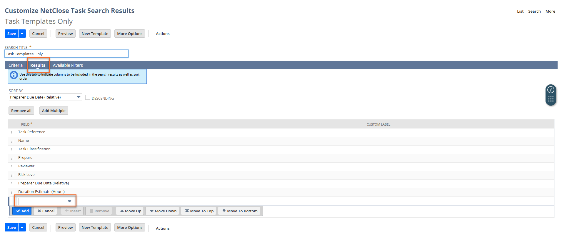Grab the drag handle beside Task Reference
Screen dimensions: 562x235
[x=12, y=133]
